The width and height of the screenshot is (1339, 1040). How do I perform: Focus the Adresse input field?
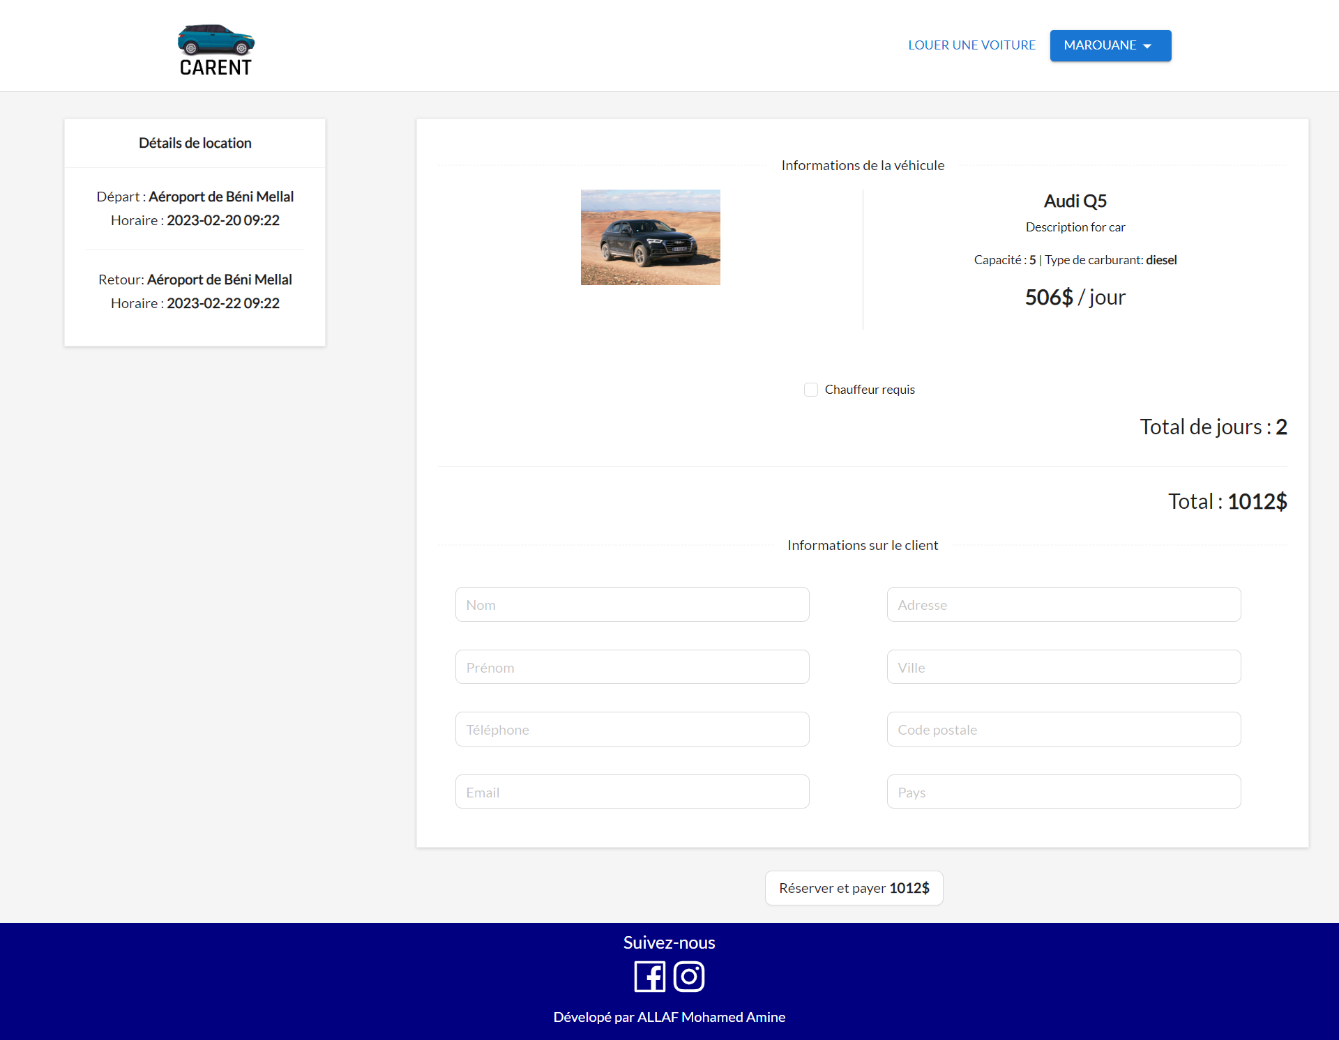coord(1064,604)
